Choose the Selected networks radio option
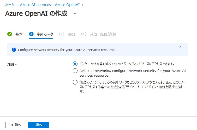 coord(75,71)
